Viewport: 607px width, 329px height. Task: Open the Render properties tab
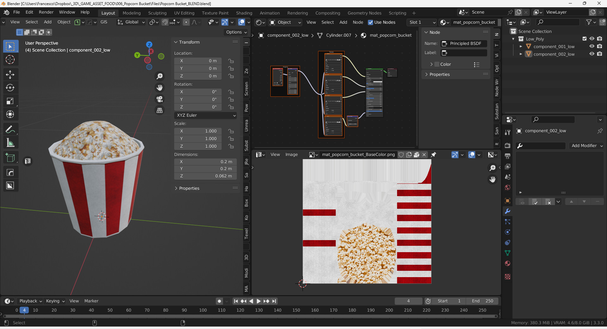[507, 146]
